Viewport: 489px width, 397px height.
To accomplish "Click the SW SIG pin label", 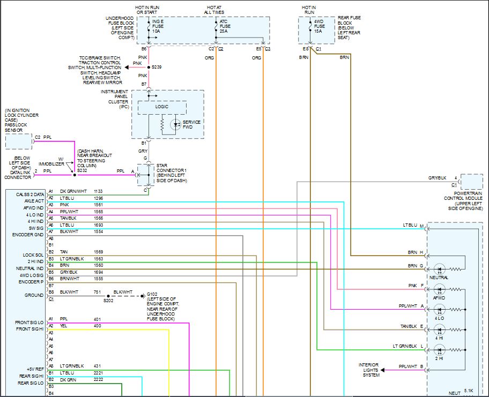I will [x=36, y=228].
